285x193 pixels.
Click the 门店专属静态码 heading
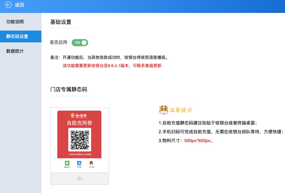coord(69,89)
